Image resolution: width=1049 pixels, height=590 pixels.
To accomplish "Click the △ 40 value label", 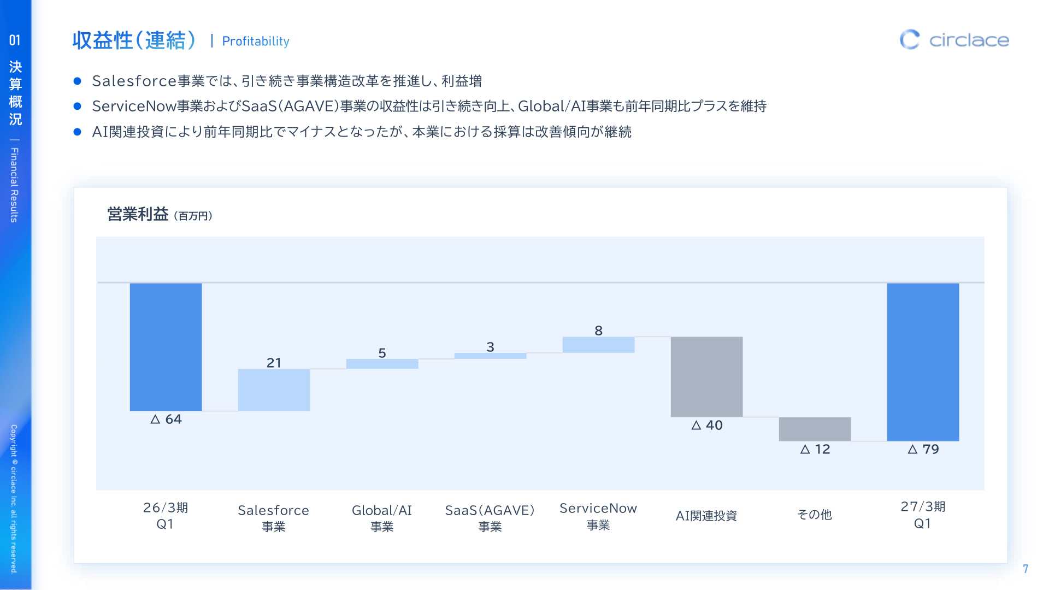I will tap(707, 426).
